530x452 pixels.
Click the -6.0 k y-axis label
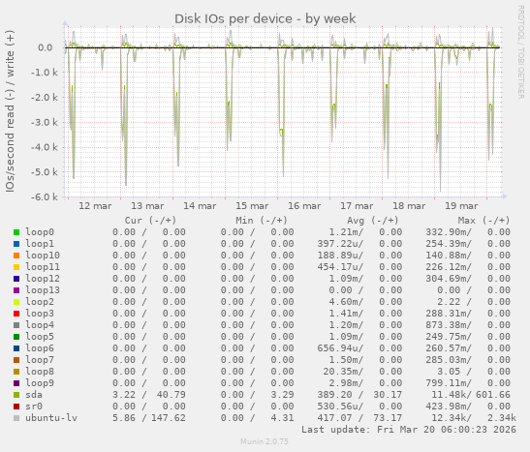pyautogui.click(x=45, y=197)
